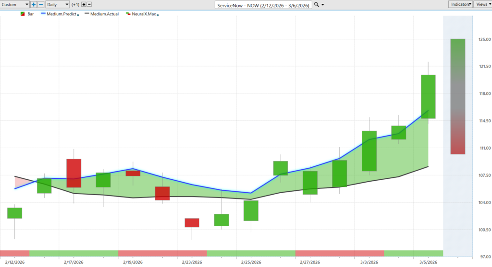Select the Medium.Actual legend label

(104, 14)
